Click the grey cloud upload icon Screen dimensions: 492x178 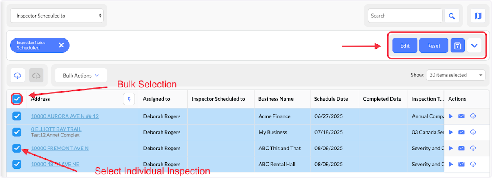(36, 76)
